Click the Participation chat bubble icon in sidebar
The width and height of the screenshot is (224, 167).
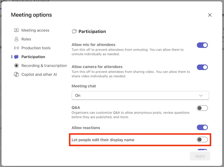pyautogui.click(x=16, y=57)
